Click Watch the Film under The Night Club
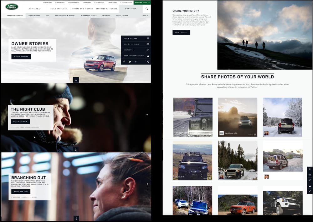 tap(20, 121)
